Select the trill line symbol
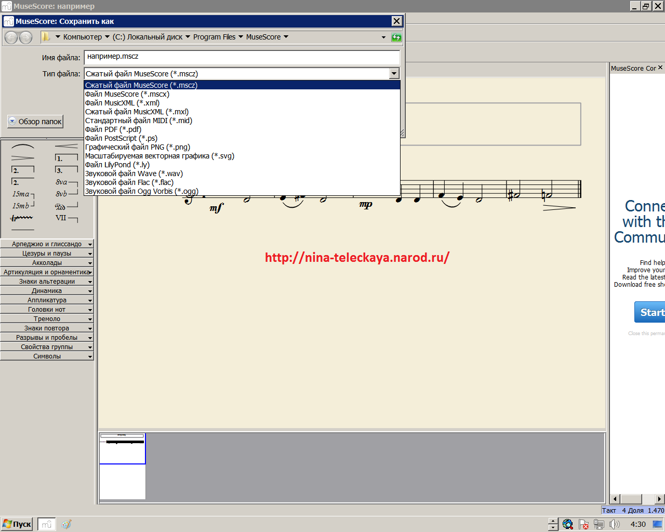Image resolution: width=665 pixels, height=532 pixels. [x=22, y=218]
